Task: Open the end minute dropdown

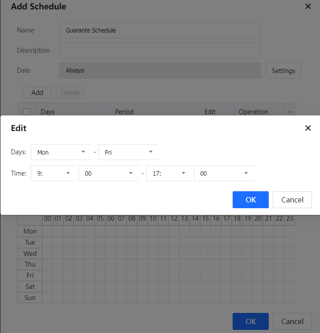Action: click(224, 173)
